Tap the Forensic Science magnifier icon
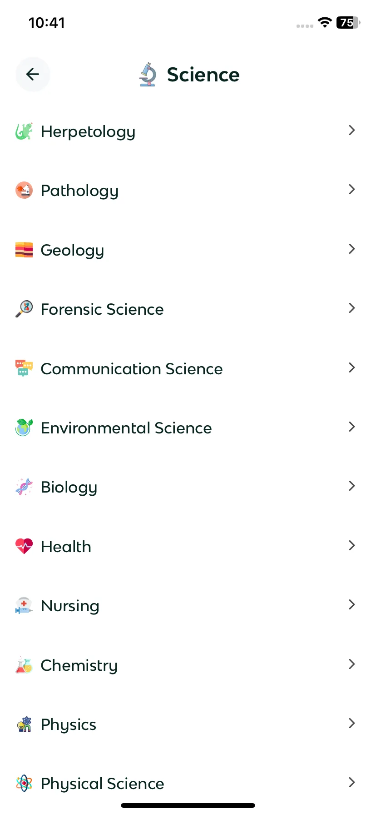 click(24, 309)
